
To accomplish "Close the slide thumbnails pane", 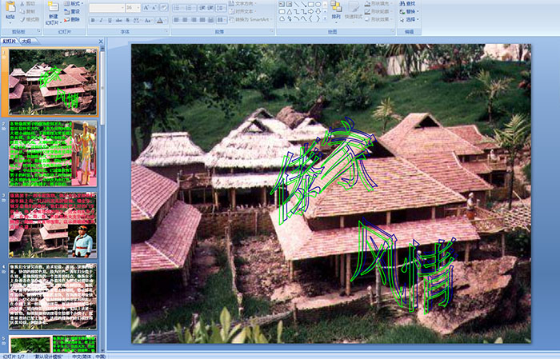I will 101,42.
